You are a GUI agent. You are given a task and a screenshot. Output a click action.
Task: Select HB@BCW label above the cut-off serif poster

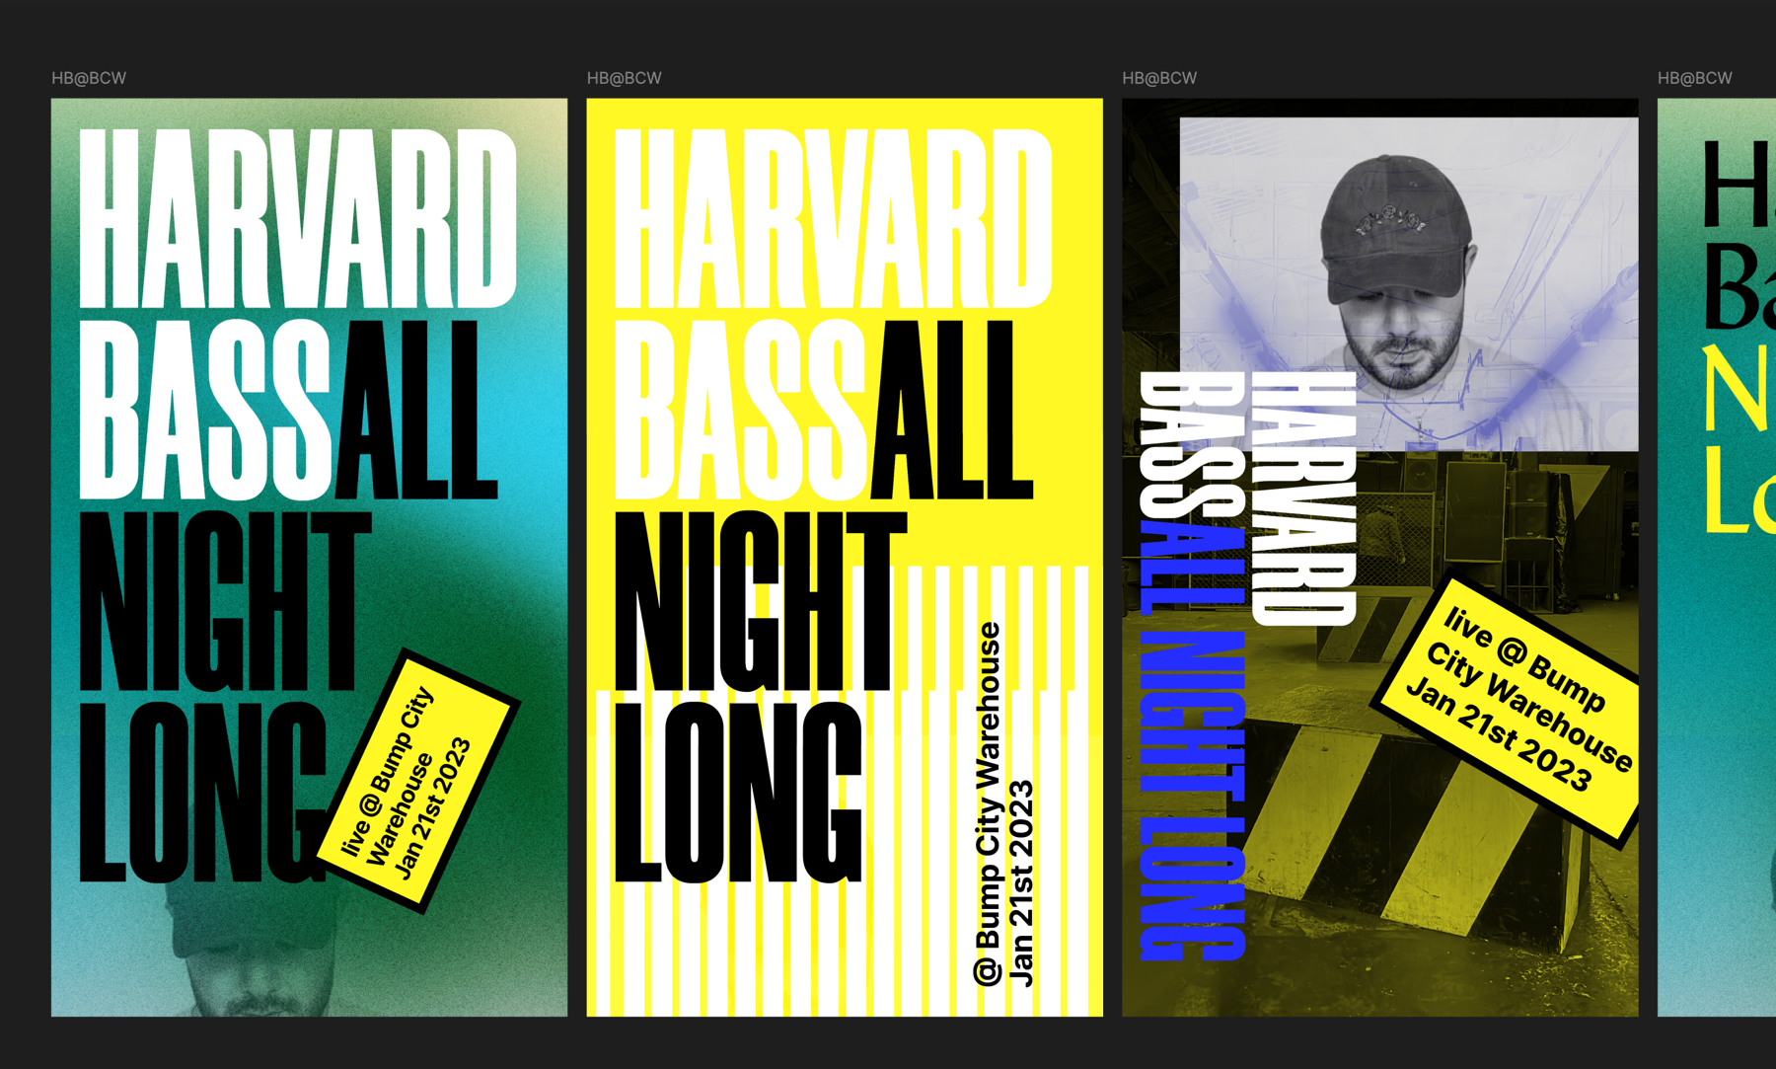(x=1695, y=78)
